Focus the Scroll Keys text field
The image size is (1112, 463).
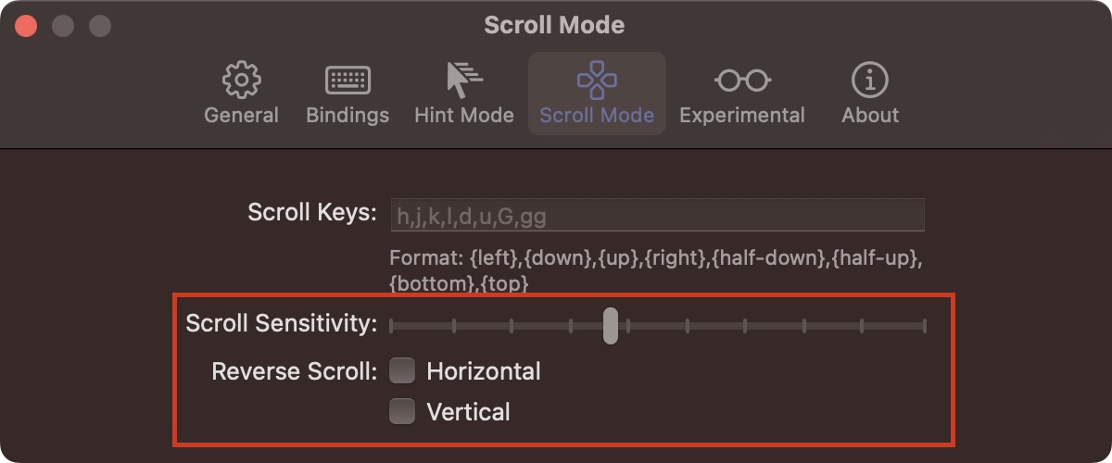657,215
